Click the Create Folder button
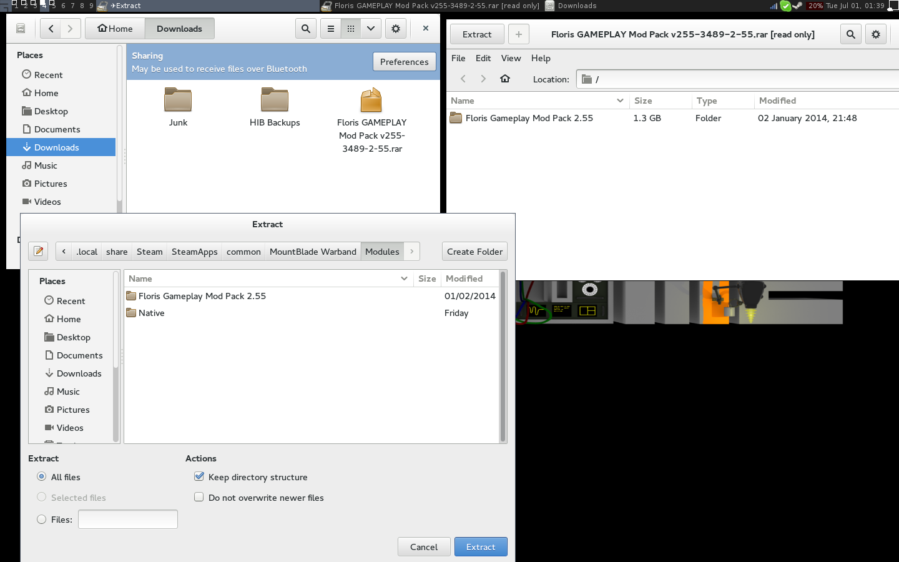Screen dimensions: 899x562 [x=474, y=252]
